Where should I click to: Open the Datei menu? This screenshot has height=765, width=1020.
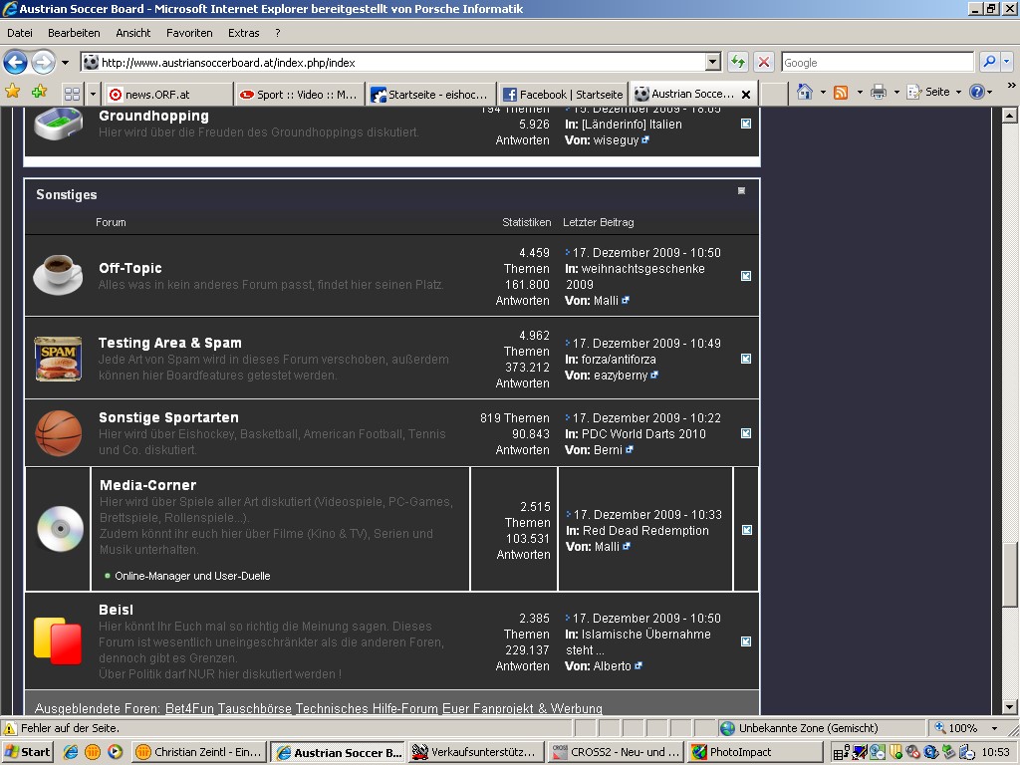click(20, 33)
